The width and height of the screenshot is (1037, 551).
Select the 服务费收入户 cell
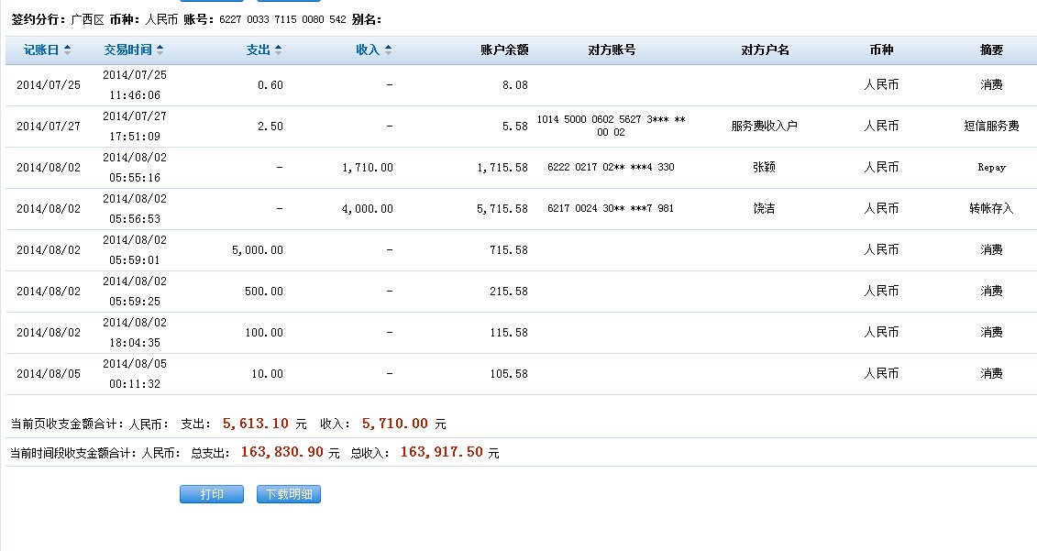764,127
